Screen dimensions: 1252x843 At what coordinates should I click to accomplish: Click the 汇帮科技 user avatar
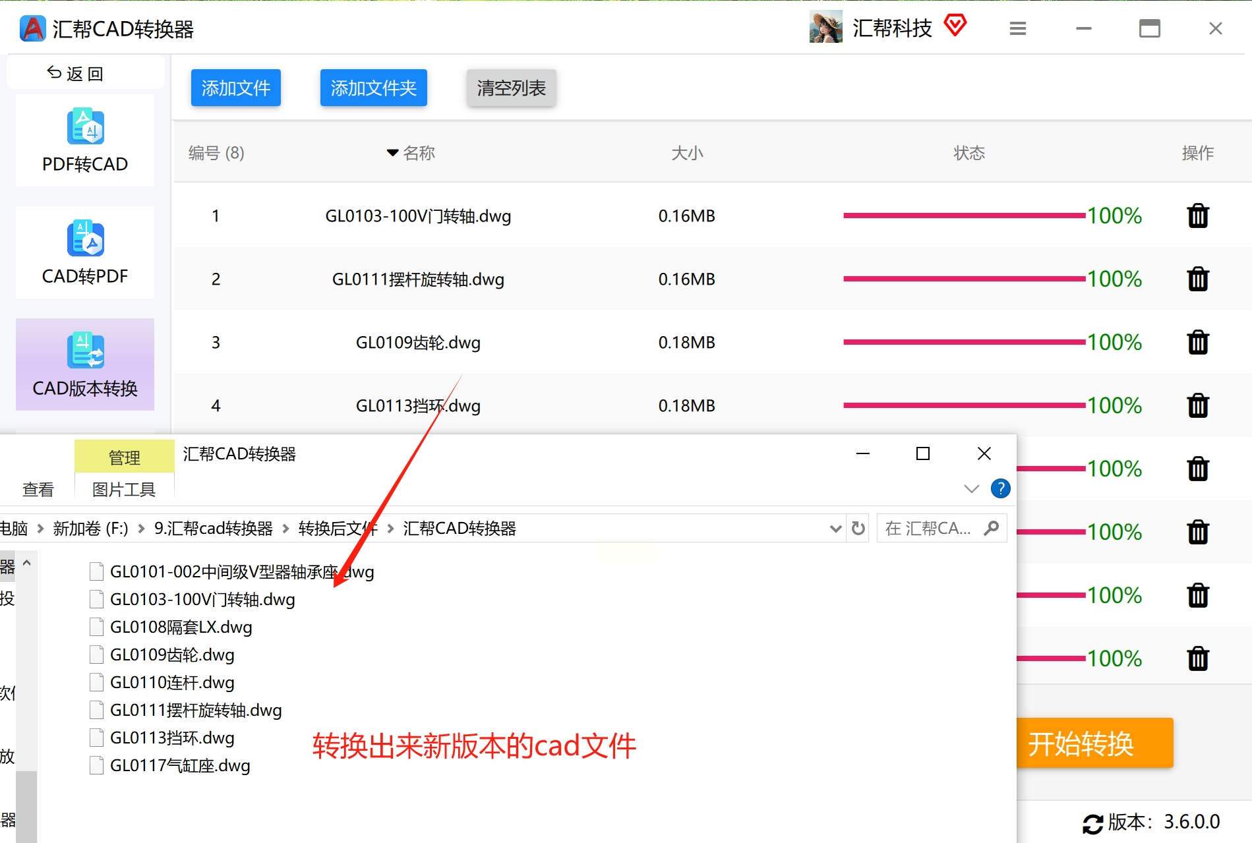point(825,27)
